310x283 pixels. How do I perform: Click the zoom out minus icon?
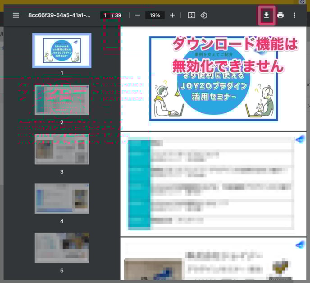tap(137, 15)
